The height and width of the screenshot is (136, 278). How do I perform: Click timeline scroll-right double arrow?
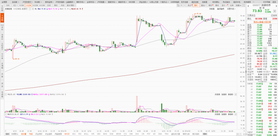click(244, 131)
